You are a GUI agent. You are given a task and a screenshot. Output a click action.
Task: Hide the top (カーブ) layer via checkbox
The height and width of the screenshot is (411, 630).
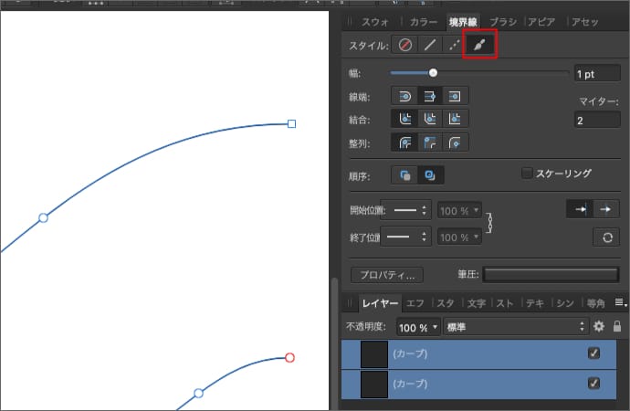coord(594,353)
